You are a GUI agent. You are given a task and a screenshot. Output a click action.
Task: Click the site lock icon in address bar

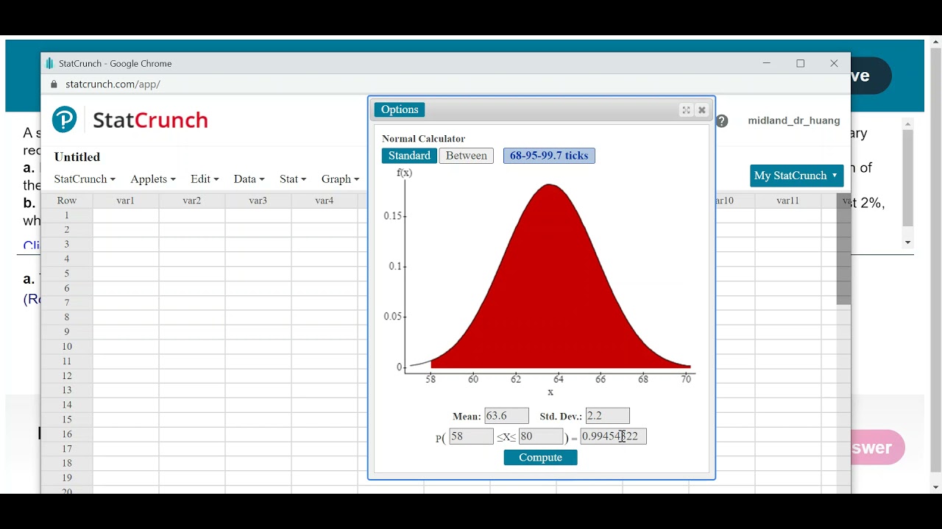pyautogui.click(x=54, y=84)
